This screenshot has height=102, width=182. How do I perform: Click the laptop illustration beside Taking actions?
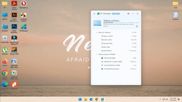coord(97,23)
